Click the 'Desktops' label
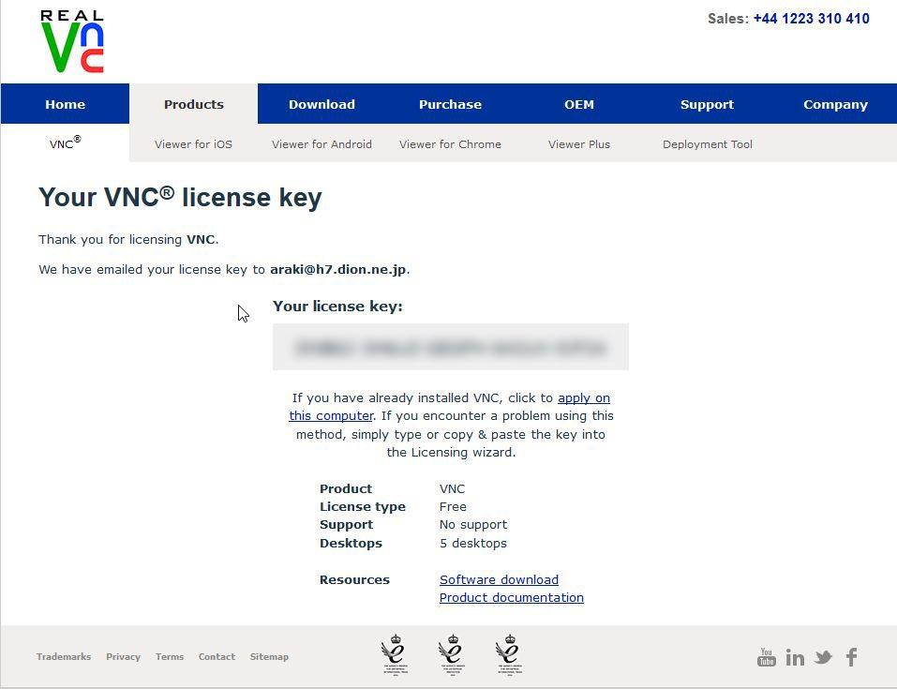This screenshot has width=897, height=689. [351, 543]
